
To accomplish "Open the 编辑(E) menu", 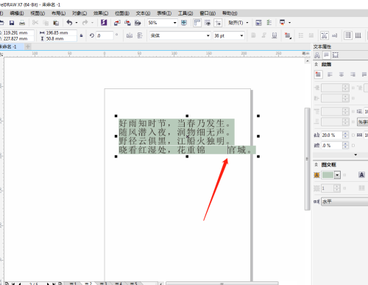I will [17, 13].
